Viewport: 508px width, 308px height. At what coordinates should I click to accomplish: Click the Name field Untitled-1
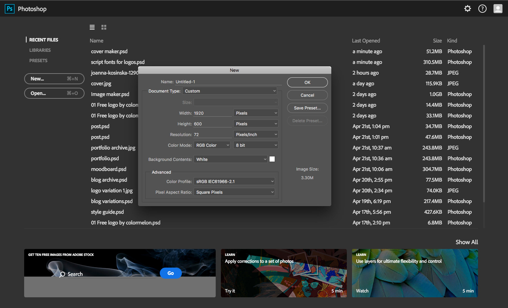coord(228,82)
